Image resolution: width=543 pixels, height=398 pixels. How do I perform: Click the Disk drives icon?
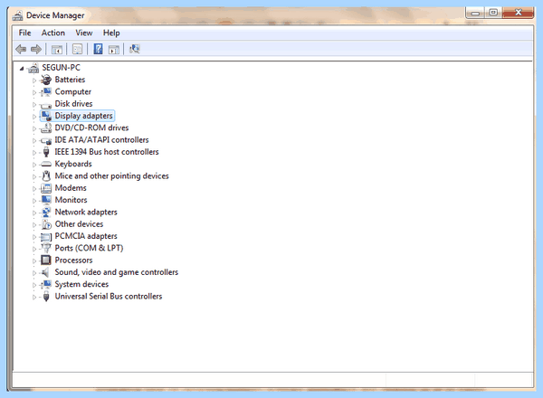click(x=46, y=105)
